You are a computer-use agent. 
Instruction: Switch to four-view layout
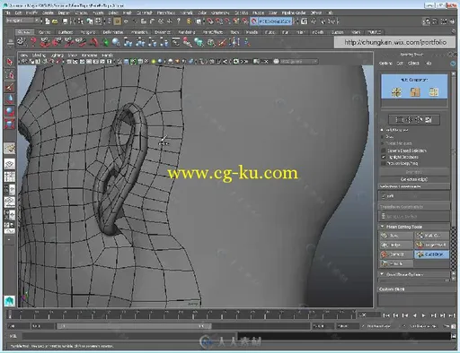pos(9,176)
